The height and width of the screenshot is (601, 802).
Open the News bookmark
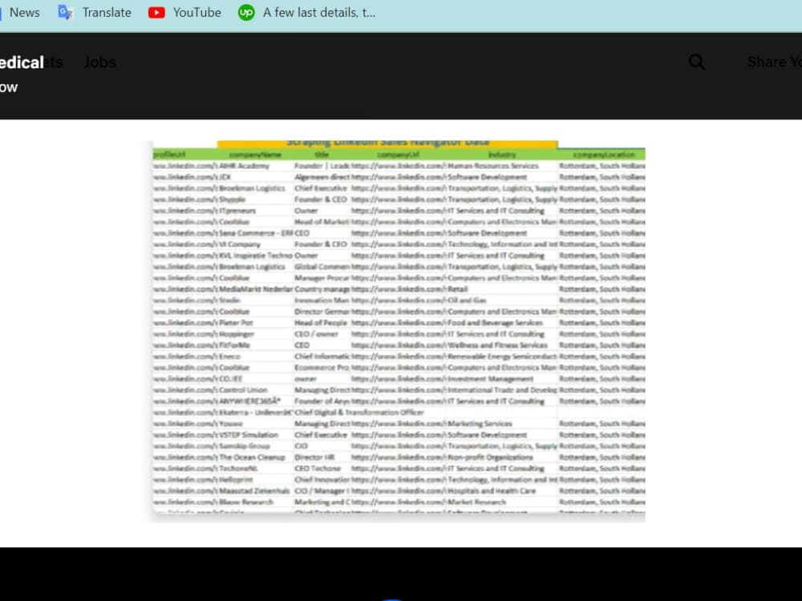19,12
